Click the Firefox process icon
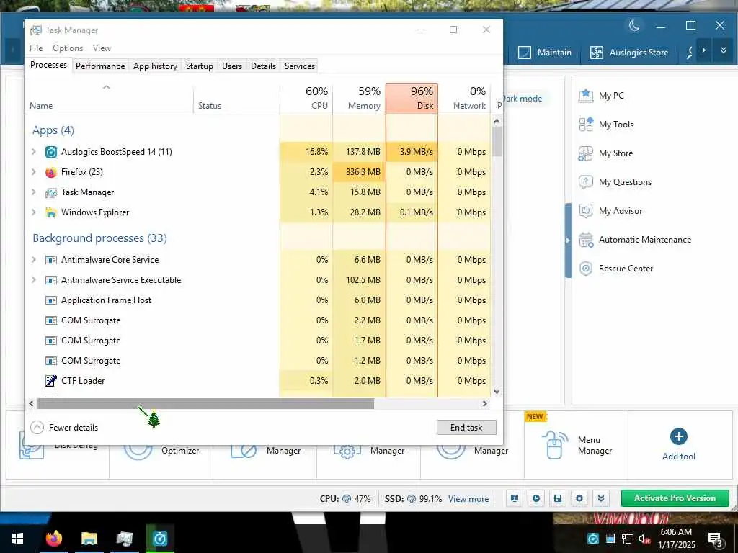This screenshot has width=738, height=553. click(x=51, y=172)
